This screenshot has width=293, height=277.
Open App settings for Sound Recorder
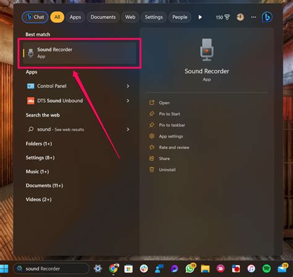(x=171, y=136)
